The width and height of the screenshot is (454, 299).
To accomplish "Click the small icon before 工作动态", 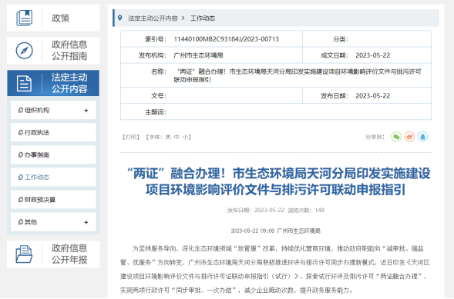I will pyautogui.click(x=21, y=178).
